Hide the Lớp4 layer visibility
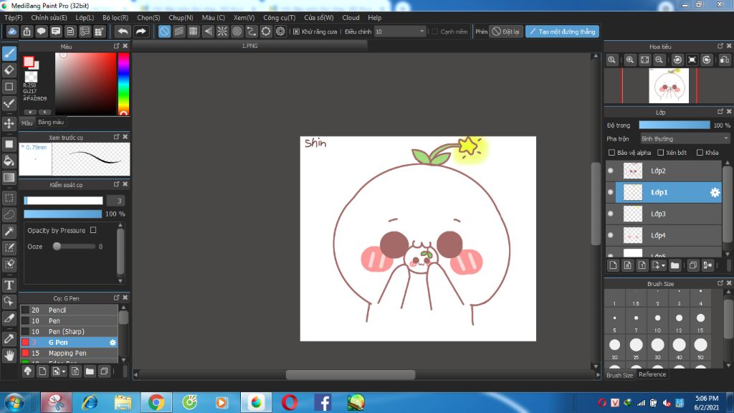 coord(611,235)
